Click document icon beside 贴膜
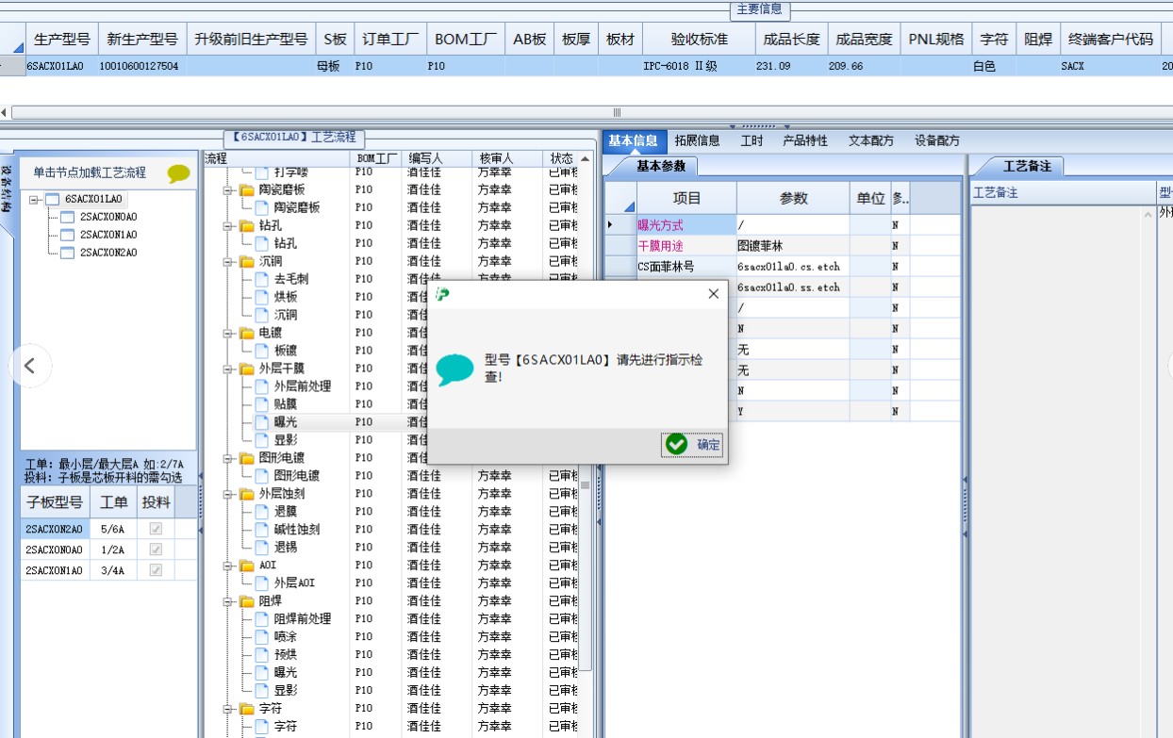Image resolution: width=1173 pixels, height=738 pixels. pyautogui.click(x=262, y=404)
